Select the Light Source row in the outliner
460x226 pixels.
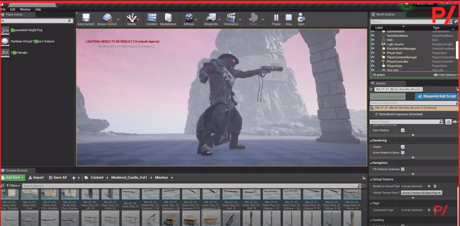point(414,44)
